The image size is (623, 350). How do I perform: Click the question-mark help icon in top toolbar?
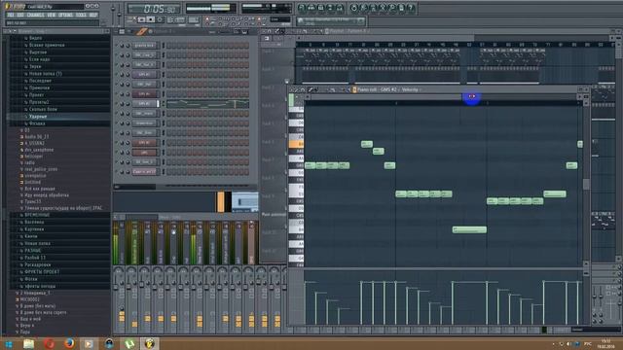[x=411, y=8]
